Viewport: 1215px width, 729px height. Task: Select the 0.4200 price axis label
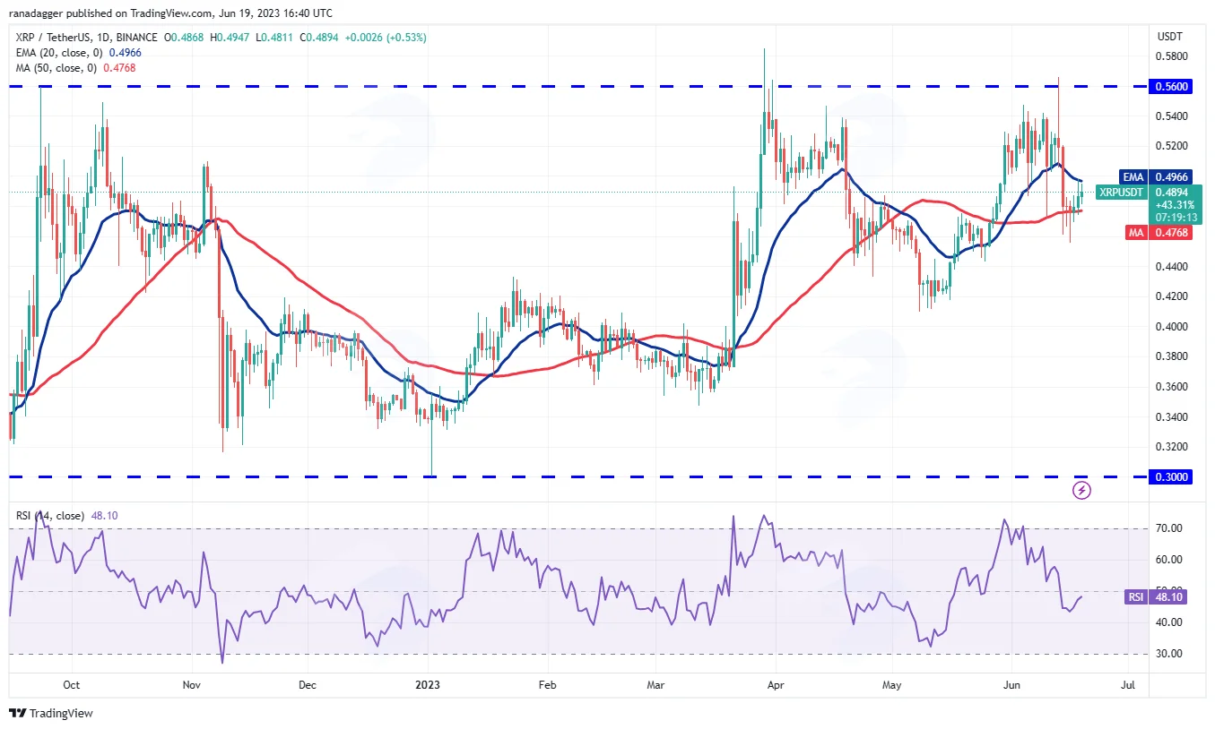(1174, 296)
